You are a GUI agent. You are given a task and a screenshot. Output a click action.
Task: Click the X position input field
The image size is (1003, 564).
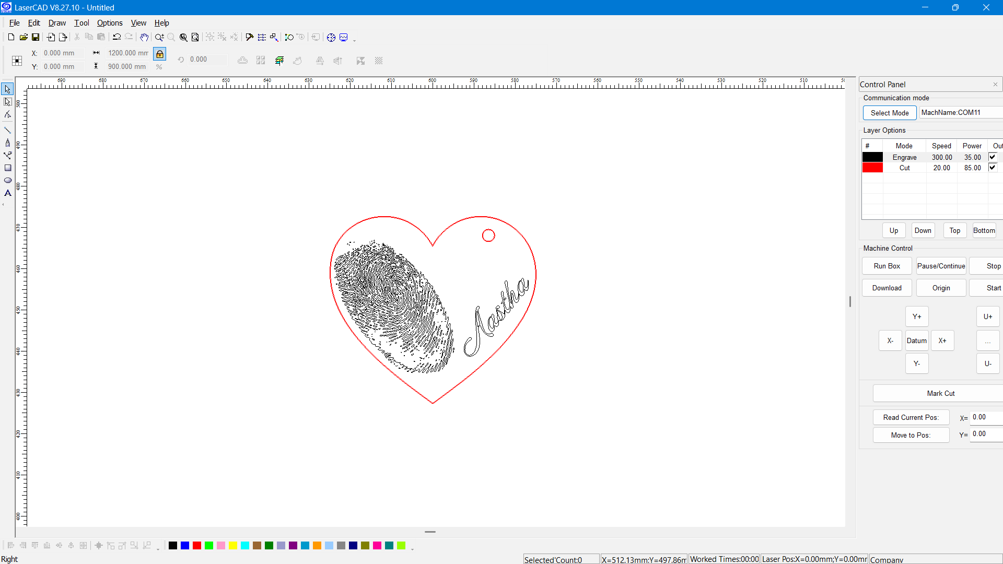pos(63,53)
